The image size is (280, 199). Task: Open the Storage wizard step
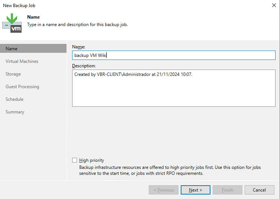(13, 74)
